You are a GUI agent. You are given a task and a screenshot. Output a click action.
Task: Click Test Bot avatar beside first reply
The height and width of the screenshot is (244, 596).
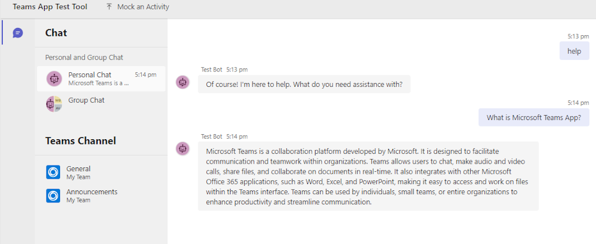[183, 82]
